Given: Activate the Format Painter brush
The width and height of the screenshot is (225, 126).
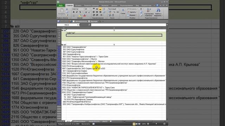Looking at the screenshot, I should 67,15.
